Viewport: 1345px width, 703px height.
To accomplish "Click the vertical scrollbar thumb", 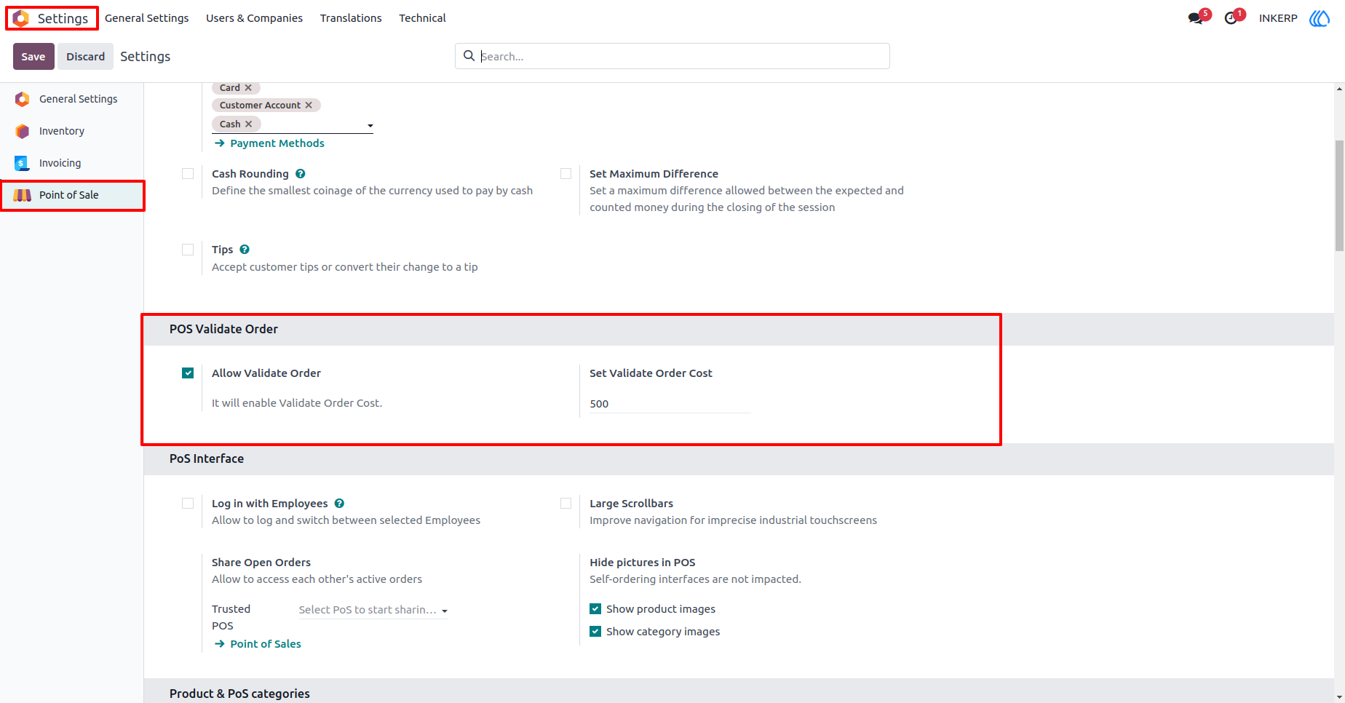I will coord(1339,195).
